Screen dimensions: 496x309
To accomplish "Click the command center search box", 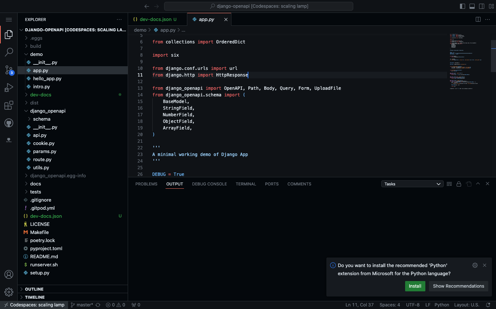I will [259, 6].
